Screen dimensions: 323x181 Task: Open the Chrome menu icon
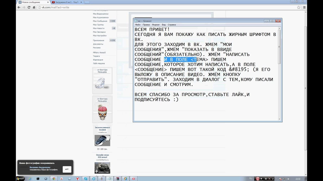304,7
